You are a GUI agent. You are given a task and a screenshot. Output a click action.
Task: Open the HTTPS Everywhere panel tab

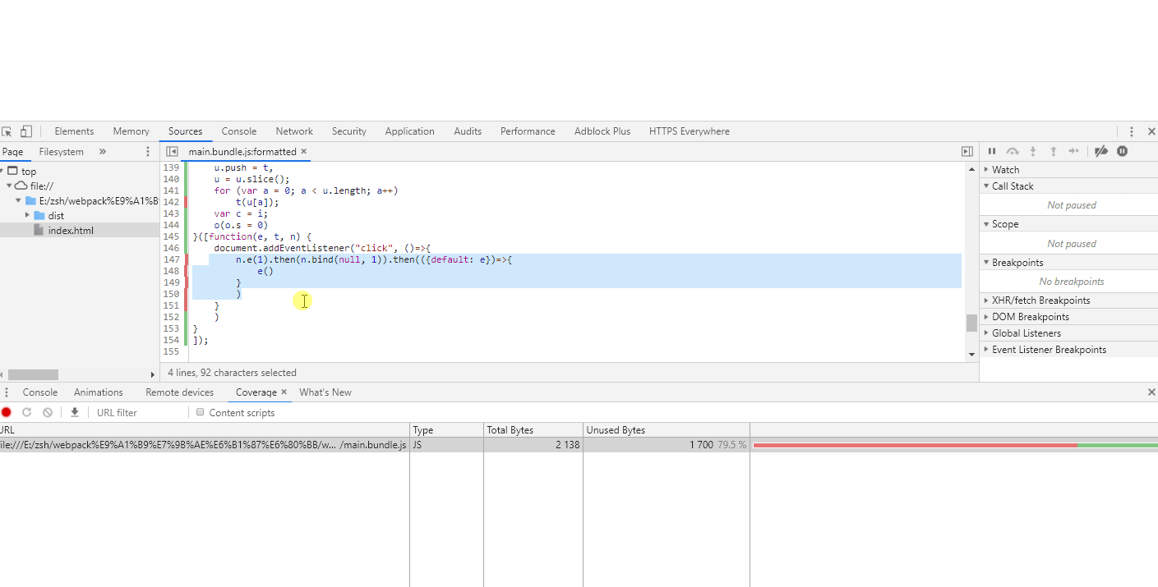click(690, 131)
